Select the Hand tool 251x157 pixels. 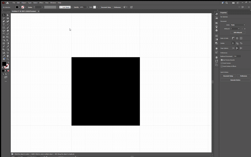(x=8, y=56)
